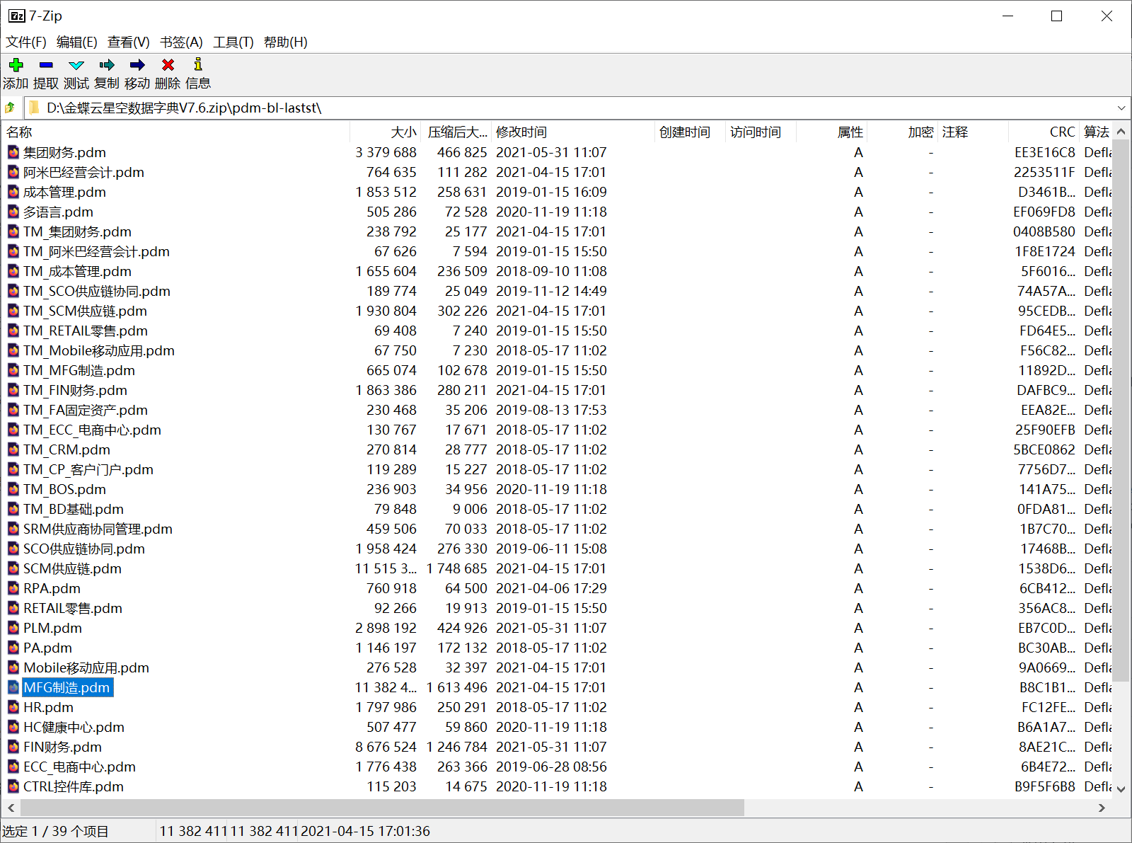Viewport: 1132px width, 843px height.
Task: Click the Test (测试) toolbar icon
Action: 76,65
